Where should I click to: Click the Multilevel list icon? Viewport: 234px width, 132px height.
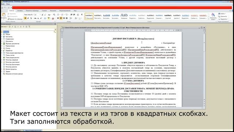[67, 15]
